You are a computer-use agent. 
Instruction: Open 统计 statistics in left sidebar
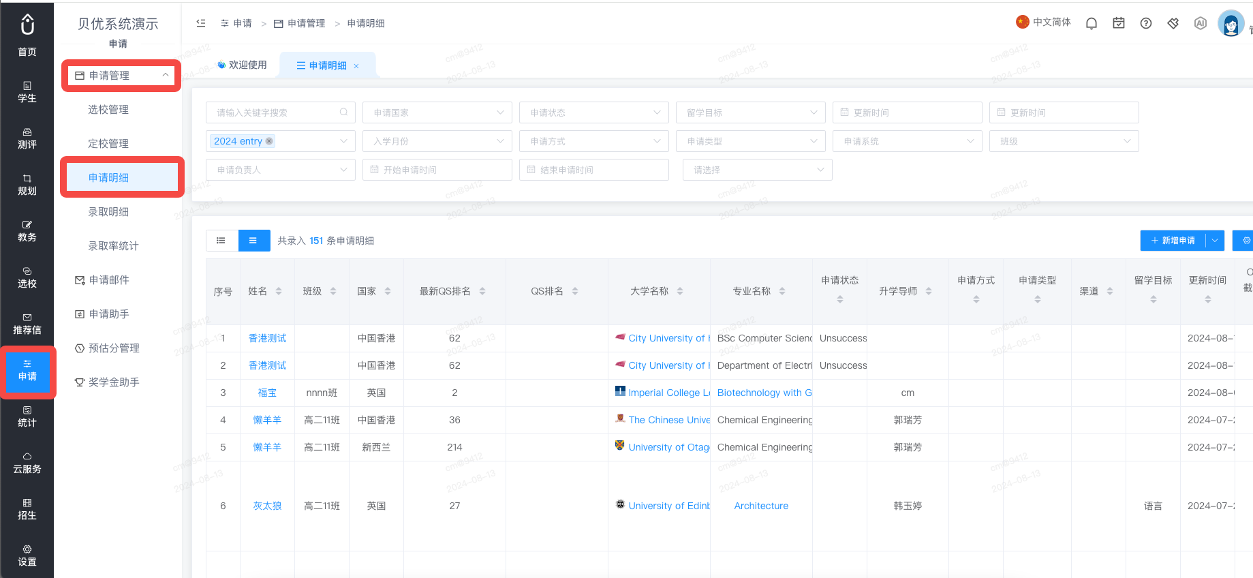pyautogui.click(x=27, y=416)
